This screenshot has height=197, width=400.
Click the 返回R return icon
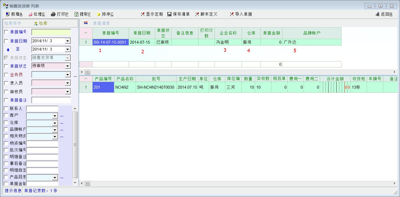[x=377, y=14]
